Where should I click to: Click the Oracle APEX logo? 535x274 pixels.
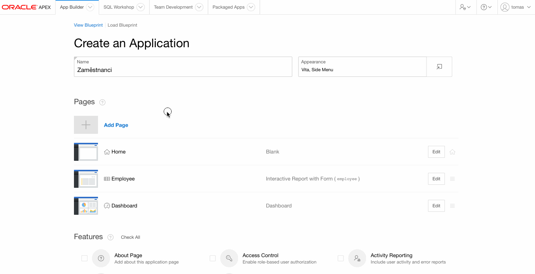tap(26, 7)
